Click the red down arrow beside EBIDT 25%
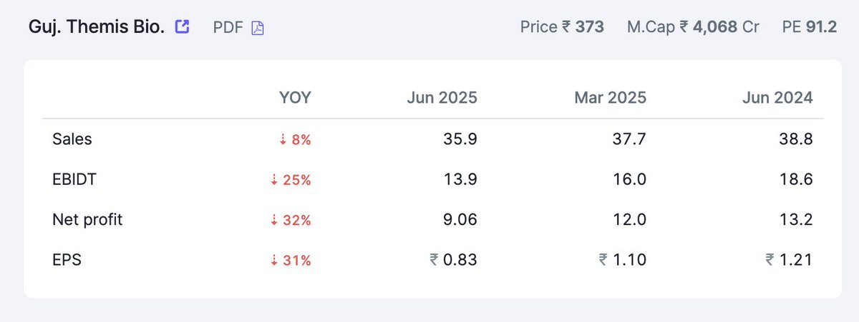This screenshot has height=322, width=859. click(275, 181)
